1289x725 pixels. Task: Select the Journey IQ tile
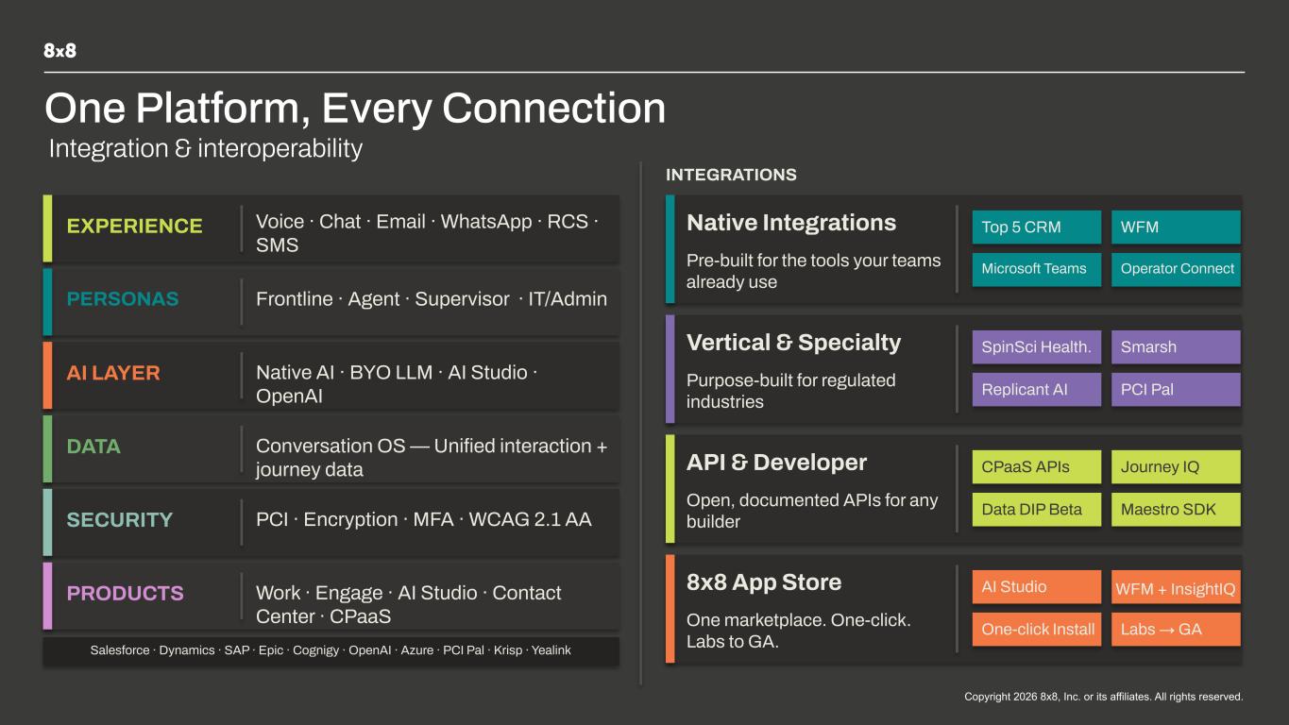1176,466
